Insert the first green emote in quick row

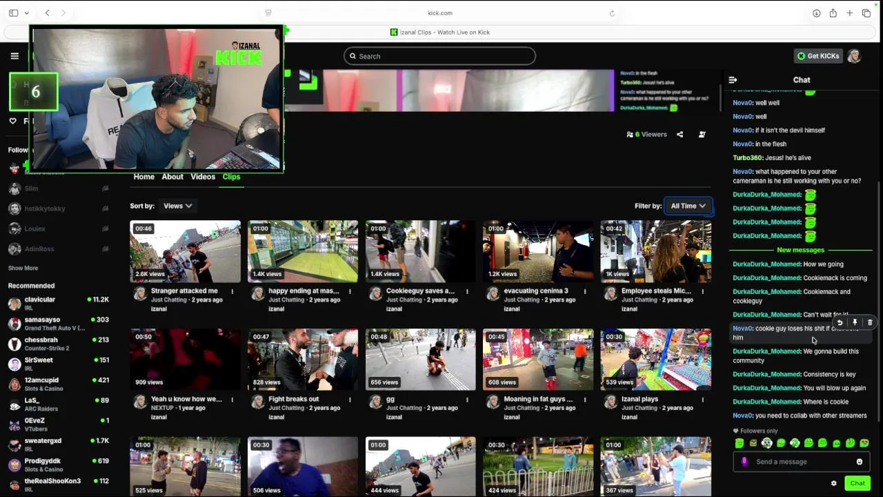(740, 443)
